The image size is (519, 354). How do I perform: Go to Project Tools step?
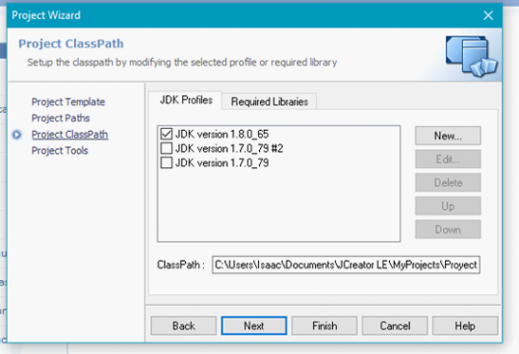(x=60, y=151)
